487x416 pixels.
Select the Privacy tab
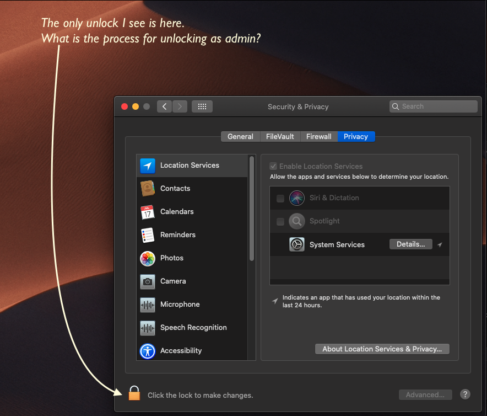tap(356, 137)
